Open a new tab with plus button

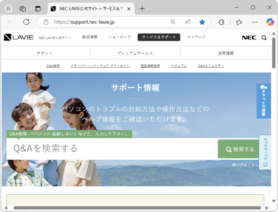(x=142, y=8)
